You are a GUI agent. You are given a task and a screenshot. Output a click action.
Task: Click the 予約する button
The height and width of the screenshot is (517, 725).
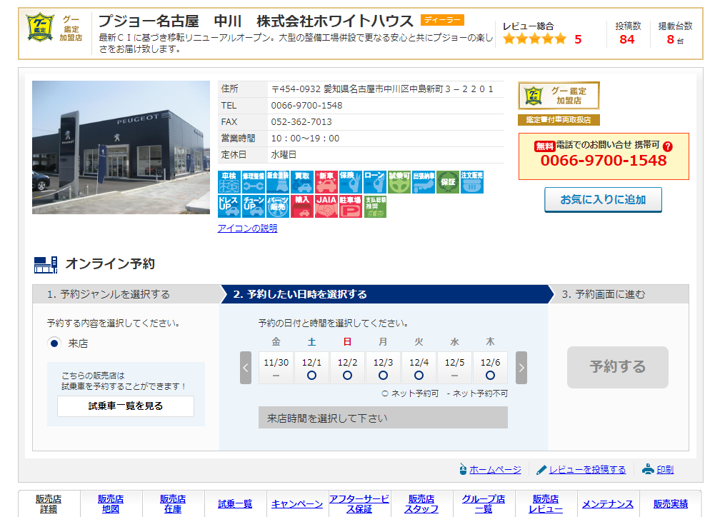click(617, 367)
